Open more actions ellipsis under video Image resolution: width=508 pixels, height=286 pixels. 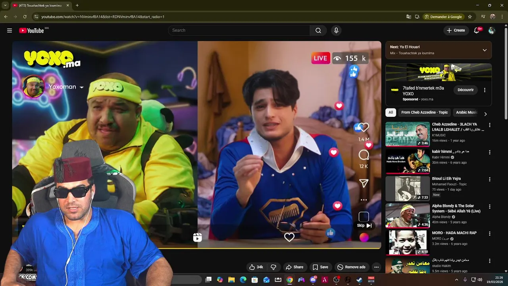(376, 267)
